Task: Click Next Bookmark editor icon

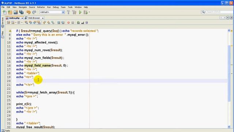Action: [x=49, y=23]
